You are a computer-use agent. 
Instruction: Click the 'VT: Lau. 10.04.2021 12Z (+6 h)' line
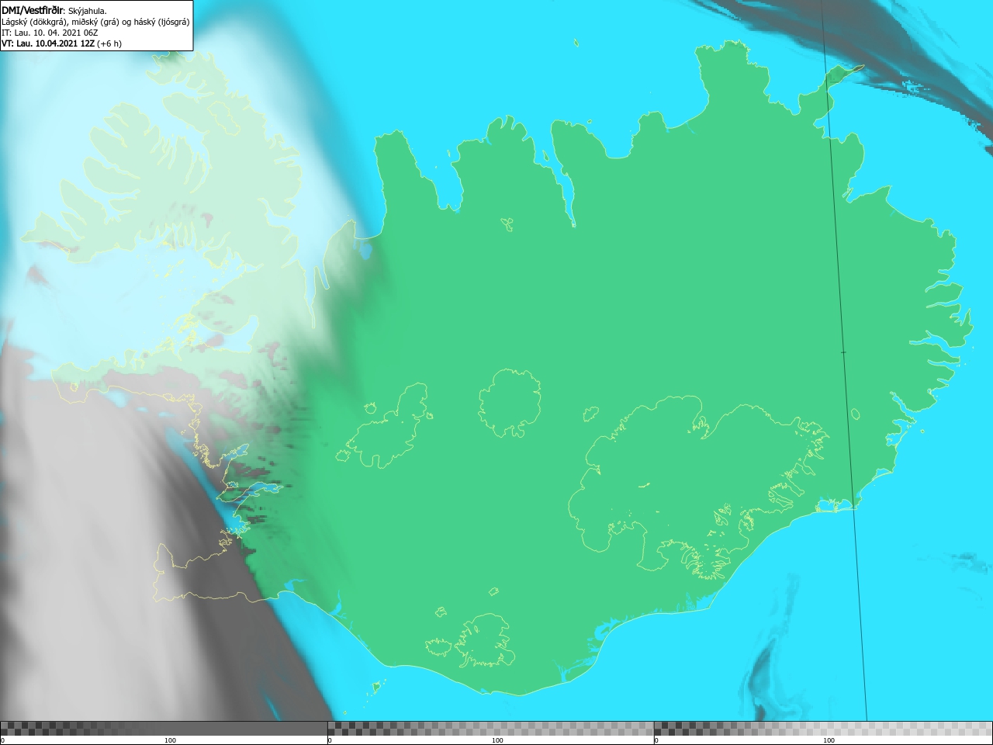pyautogui.click(x=61, y=43)
